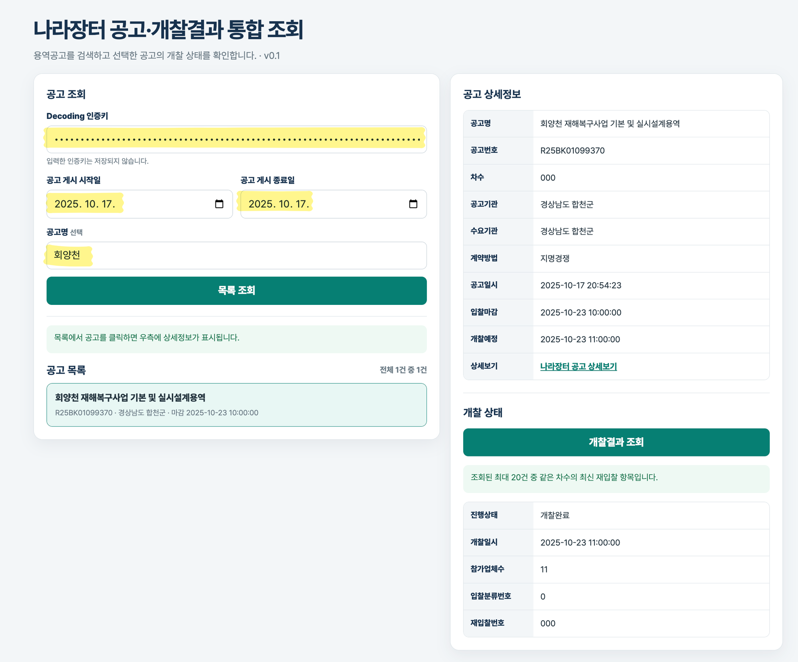This screenshot has width=798, height=662.
Task: Click the 개찰 상태 section heading
Action: pos(483,412)
